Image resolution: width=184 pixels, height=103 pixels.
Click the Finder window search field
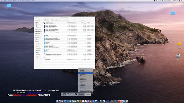83,19
